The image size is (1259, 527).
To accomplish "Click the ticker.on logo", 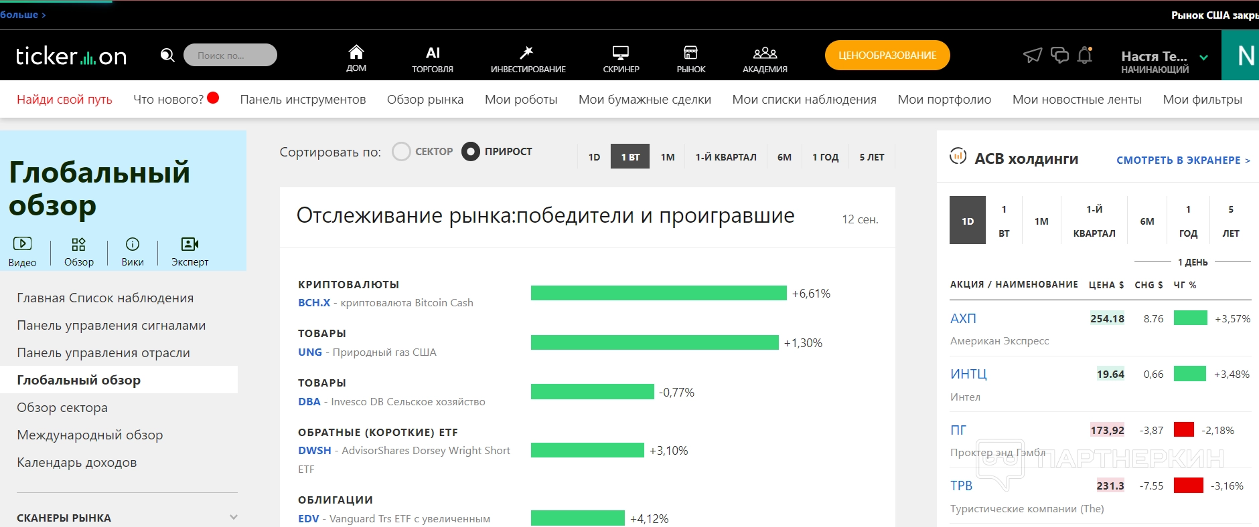I will point(71,56).
